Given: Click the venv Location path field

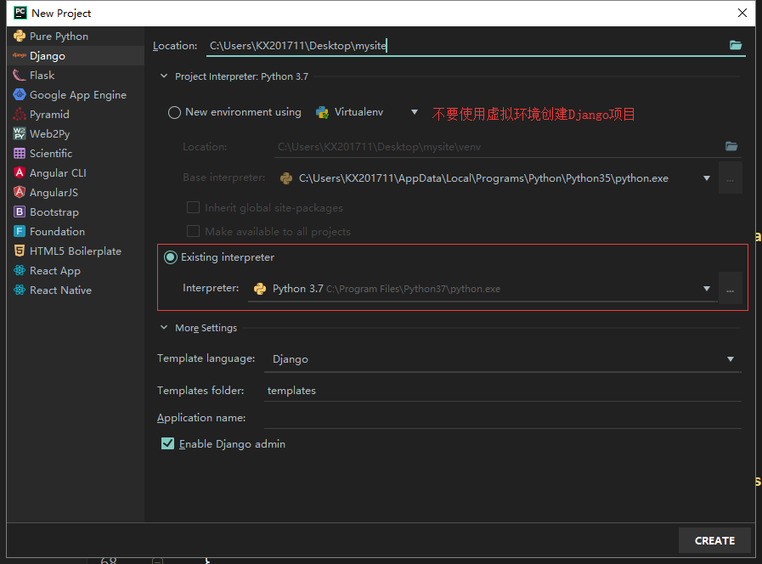Looking at the screenshot, I should [x=498, y=147].
